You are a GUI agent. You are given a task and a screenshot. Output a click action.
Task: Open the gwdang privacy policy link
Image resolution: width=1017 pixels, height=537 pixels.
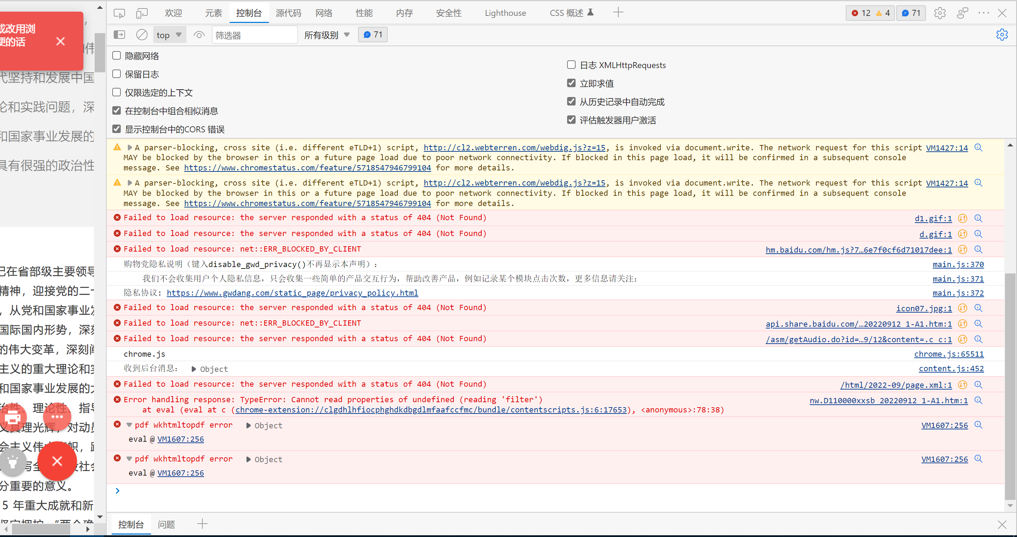pyautogui.click(x=292, y=293)
